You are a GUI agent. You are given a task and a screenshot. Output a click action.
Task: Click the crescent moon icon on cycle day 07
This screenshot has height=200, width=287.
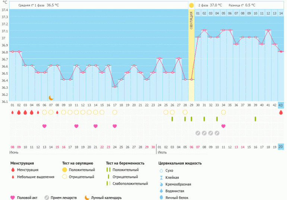pos(51,98)
